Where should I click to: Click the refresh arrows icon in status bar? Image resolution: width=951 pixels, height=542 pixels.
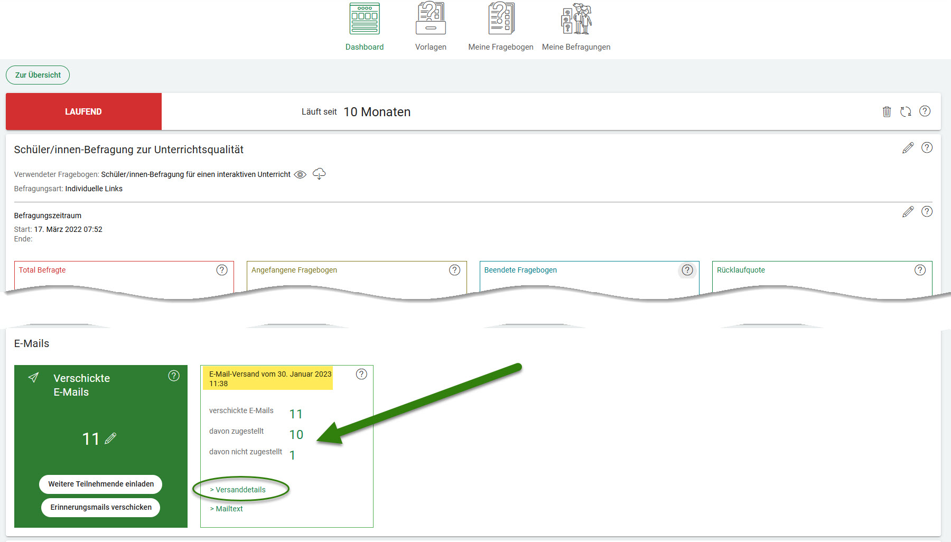pyautogui.click(x=906, y=111)
